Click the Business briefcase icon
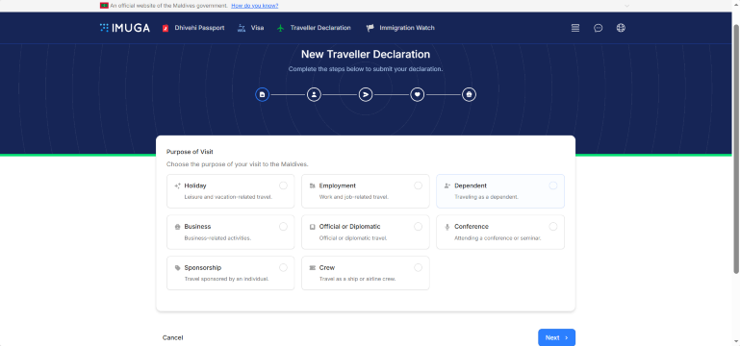740x346 pixels. [x=177, y=227]
